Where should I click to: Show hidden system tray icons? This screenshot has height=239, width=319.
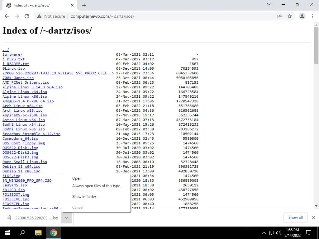tap(264, 233)
